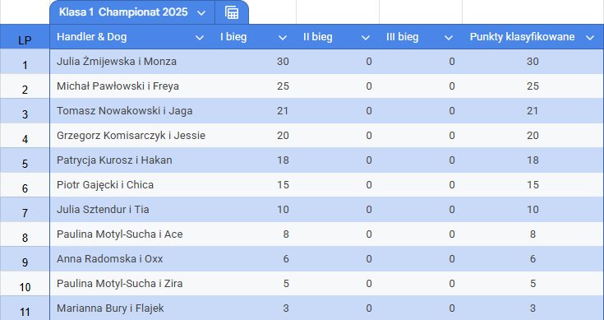Select the Klasa 1 Championat 2025 table title

click(123, 12)
